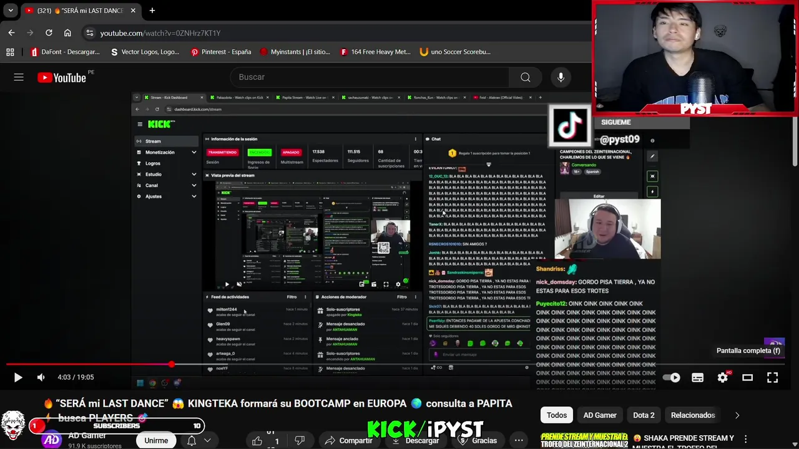
Task: Go back using the browser back arrow
Action: 11,32
